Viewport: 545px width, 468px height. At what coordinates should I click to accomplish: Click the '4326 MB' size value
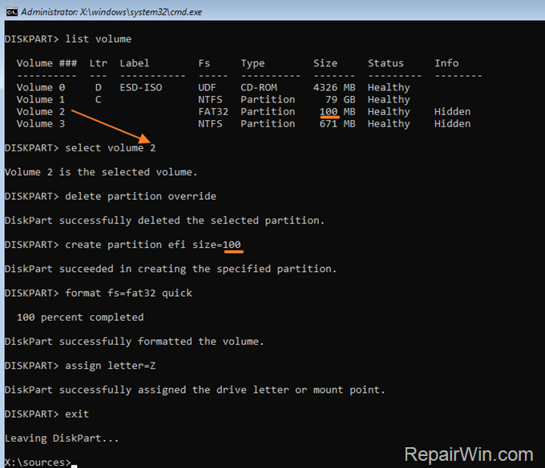[x=334, y=87]
